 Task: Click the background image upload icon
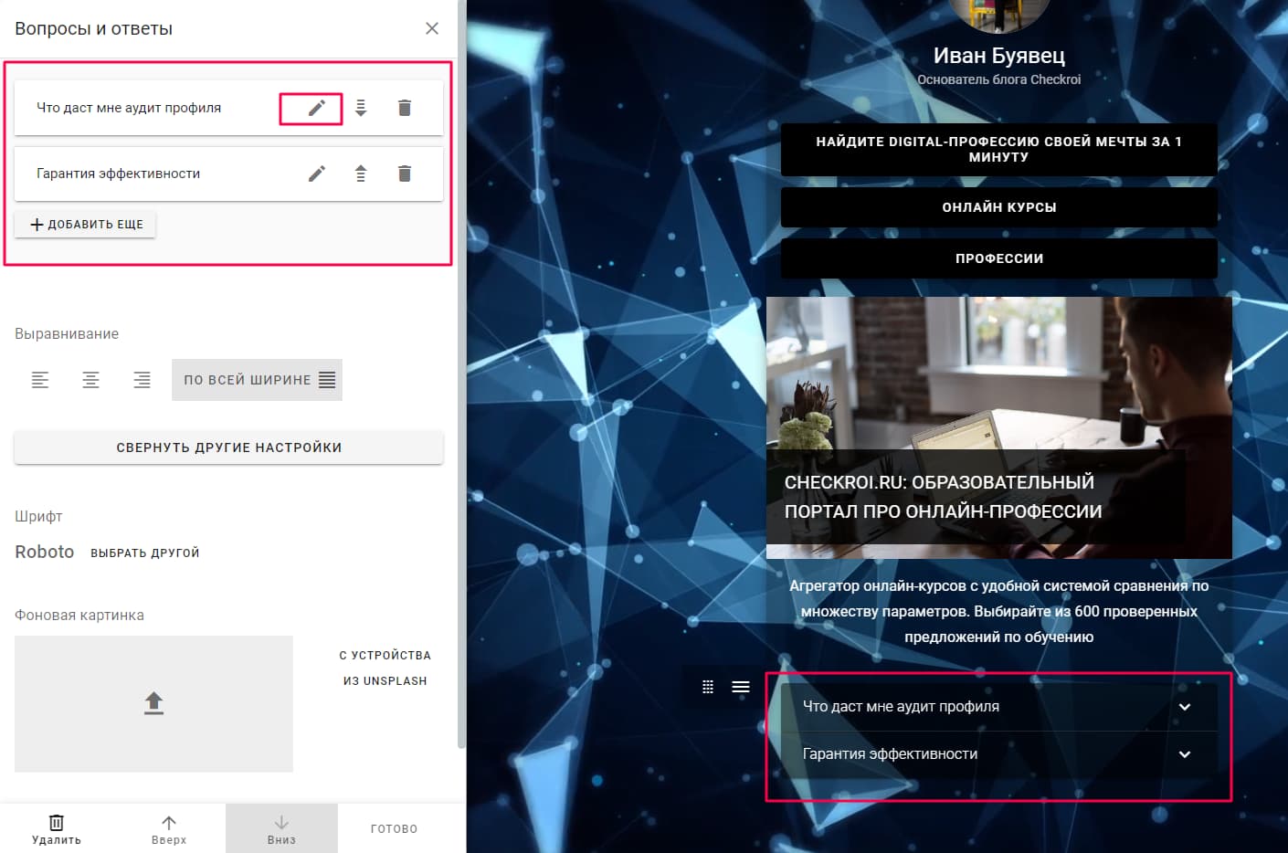[x=153, y=703]
